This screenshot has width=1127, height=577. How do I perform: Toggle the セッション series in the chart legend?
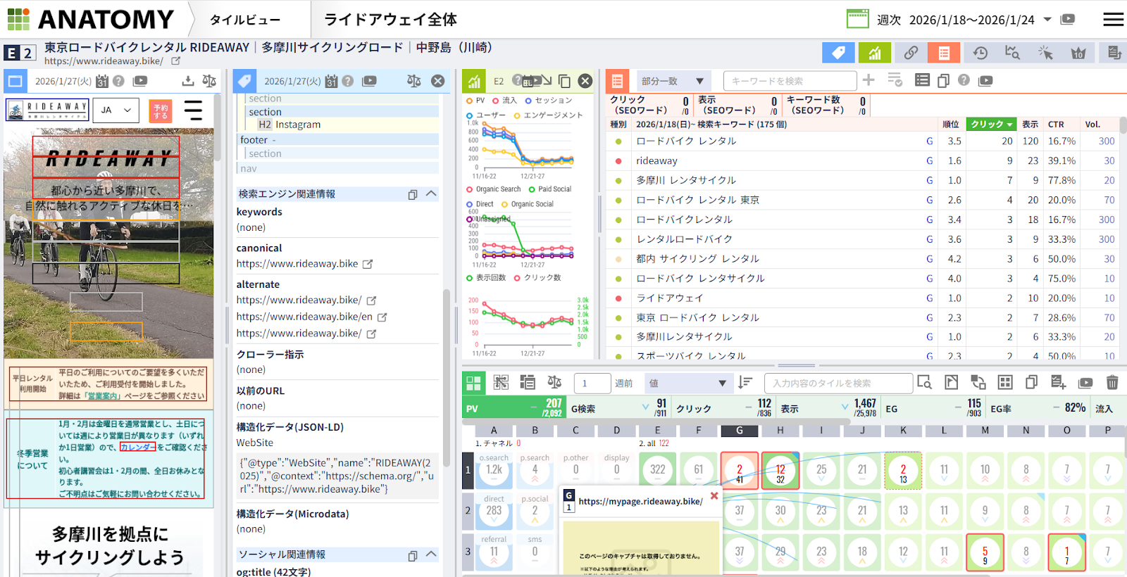tap(549, 101)
